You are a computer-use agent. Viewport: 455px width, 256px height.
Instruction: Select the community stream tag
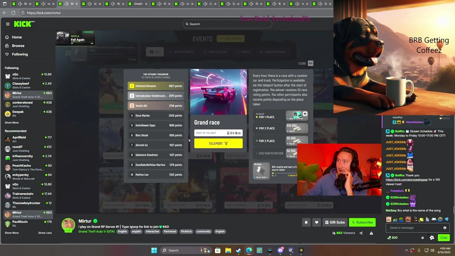tap(204, 231)
